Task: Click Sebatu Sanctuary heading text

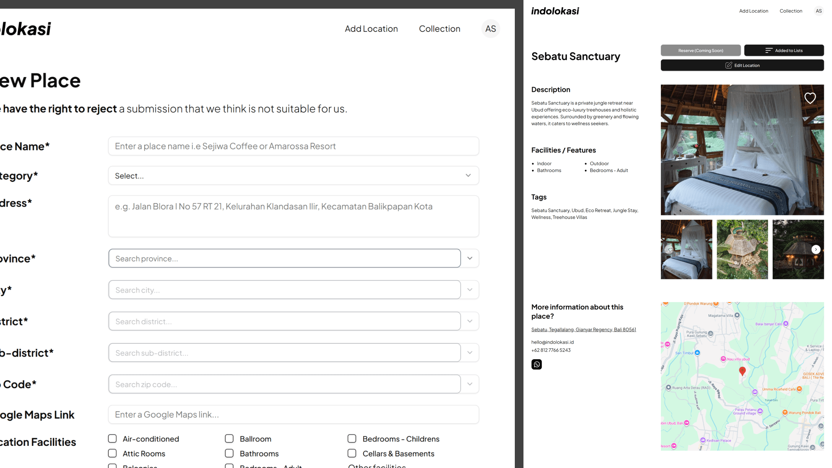Action: [575, 56]
